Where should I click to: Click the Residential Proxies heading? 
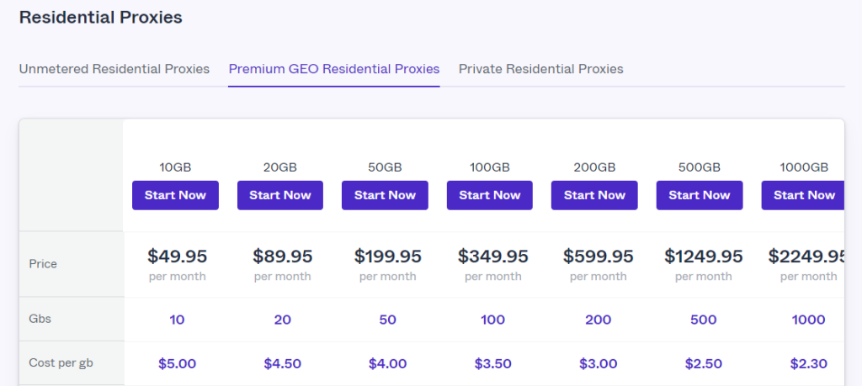coord(100,17)
